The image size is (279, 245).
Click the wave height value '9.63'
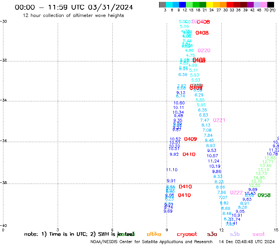click(x=247, y=199)
